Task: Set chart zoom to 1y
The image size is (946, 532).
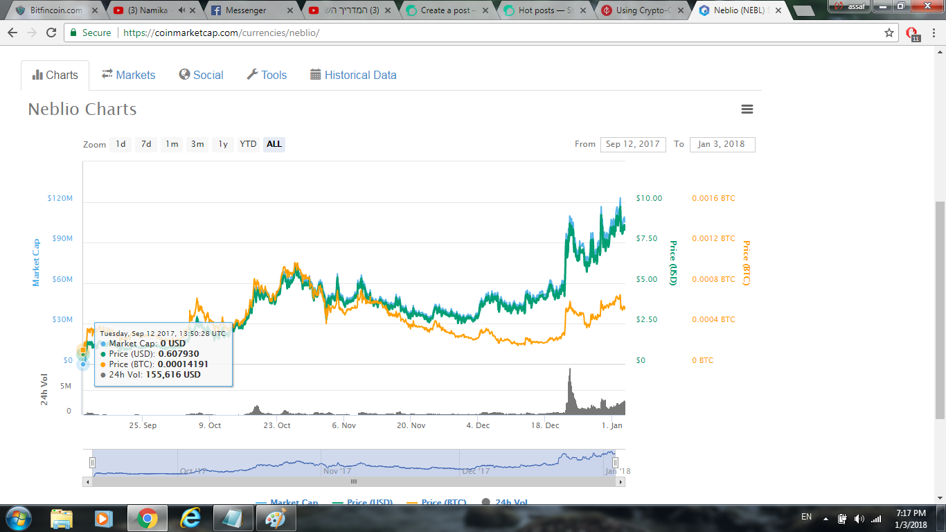Action: click(223, 144)
